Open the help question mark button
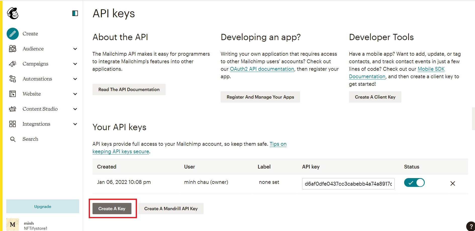 click(471, 226)
